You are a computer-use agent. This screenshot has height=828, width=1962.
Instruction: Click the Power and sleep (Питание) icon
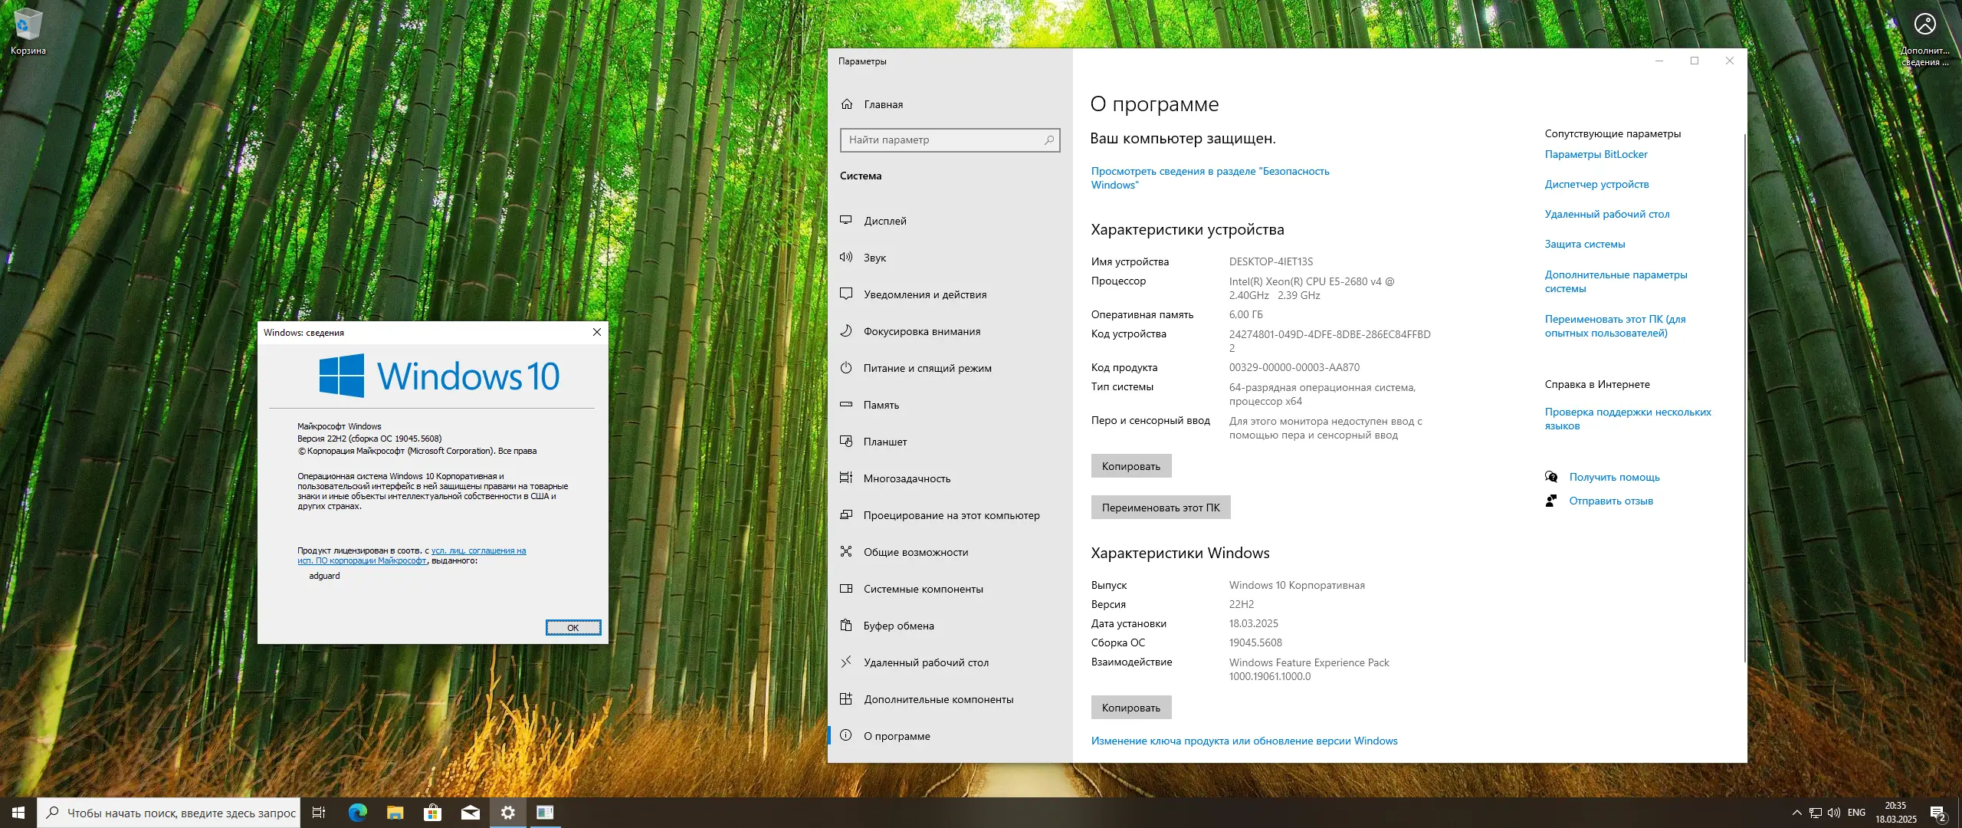tap(846, 368)
